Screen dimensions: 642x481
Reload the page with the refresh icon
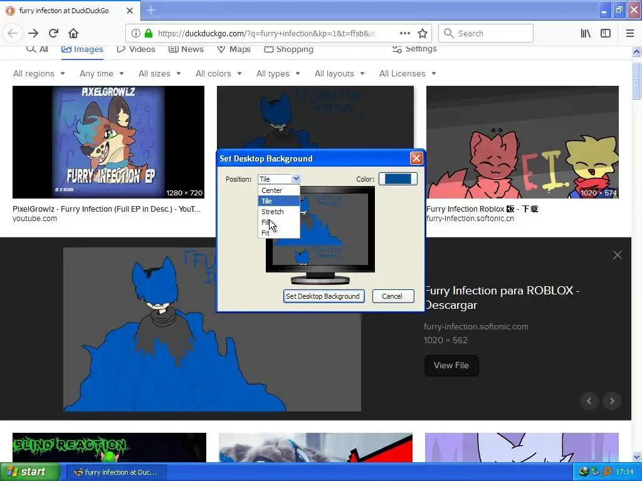(53, 34)
